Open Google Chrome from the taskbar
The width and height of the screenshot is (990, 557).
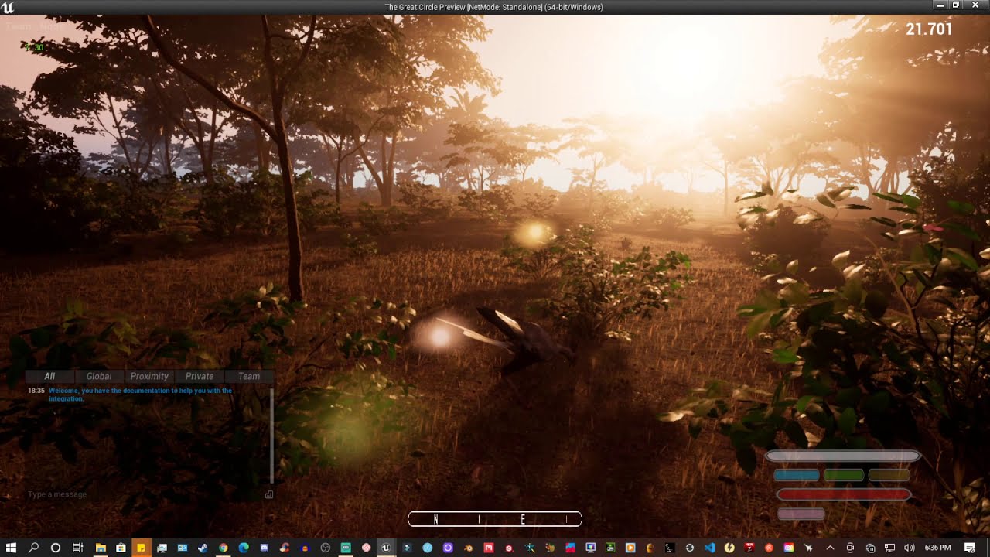(x=223, y=548)
